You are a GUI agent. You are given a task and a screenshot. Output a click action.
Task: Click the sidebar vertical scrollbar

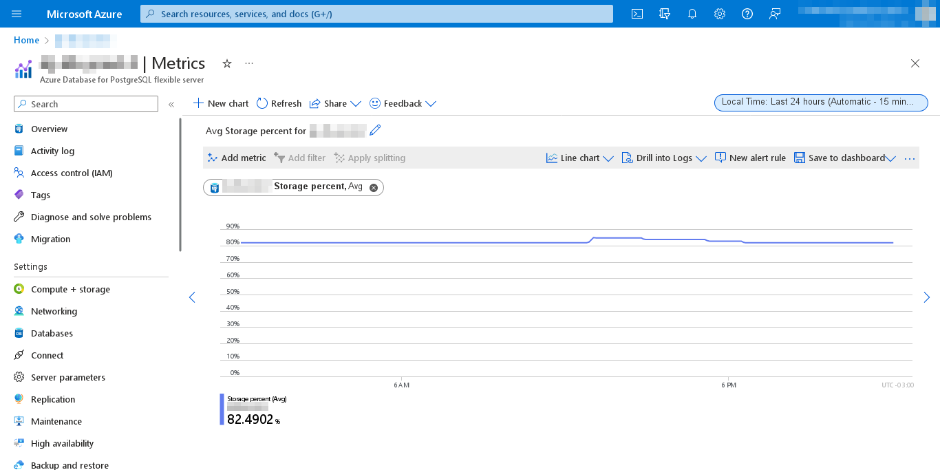[180, 184]
